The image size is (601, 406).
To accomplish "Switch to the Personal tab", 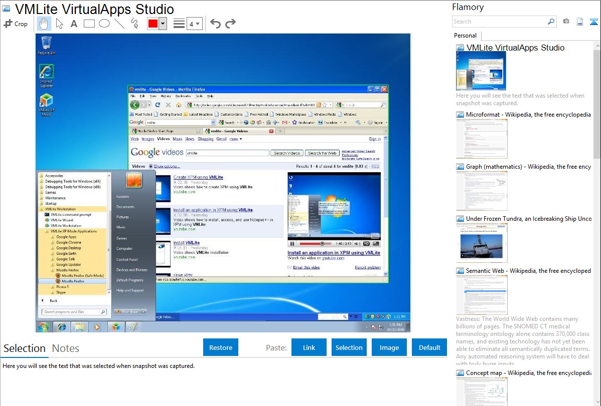I will click(x=466, y=36).
